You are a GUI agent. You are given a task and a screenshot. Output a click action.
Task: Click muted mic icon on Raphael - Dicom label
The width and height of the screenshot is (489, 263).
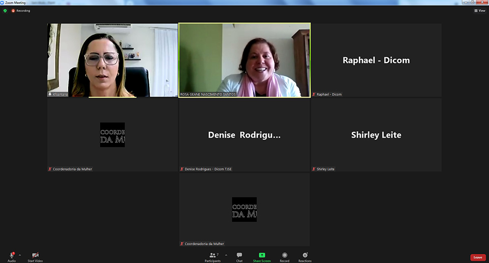tap(314, 94)
